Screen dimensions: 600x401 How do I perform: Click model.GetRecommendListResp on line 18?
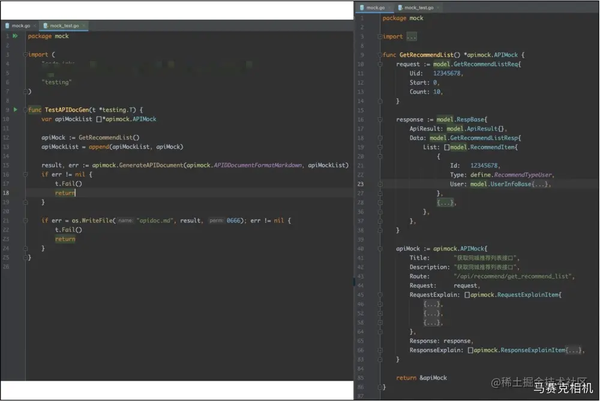474,138
